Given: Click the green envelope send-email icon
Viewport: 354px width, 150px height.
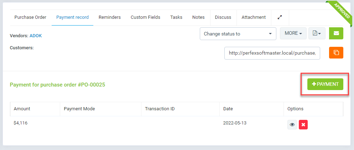Looking at the screenshot, I should click(336, 33).
